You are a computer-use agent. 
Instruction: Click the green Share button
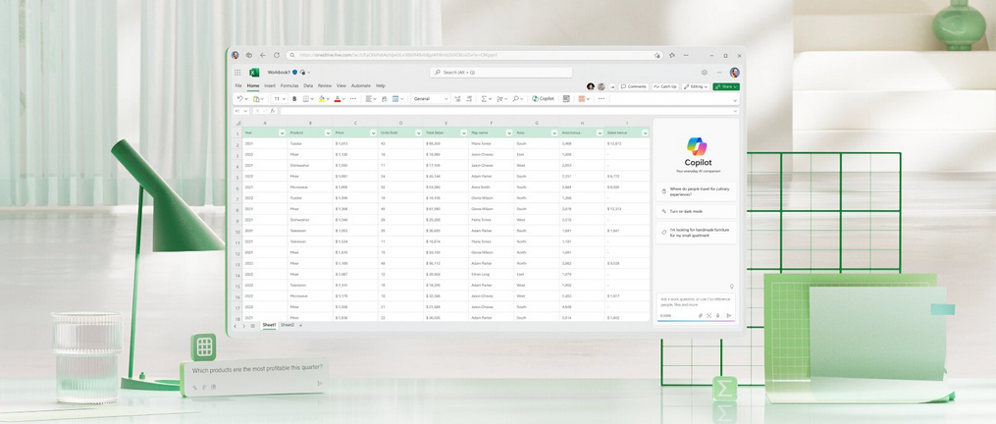tap(726, 86)
